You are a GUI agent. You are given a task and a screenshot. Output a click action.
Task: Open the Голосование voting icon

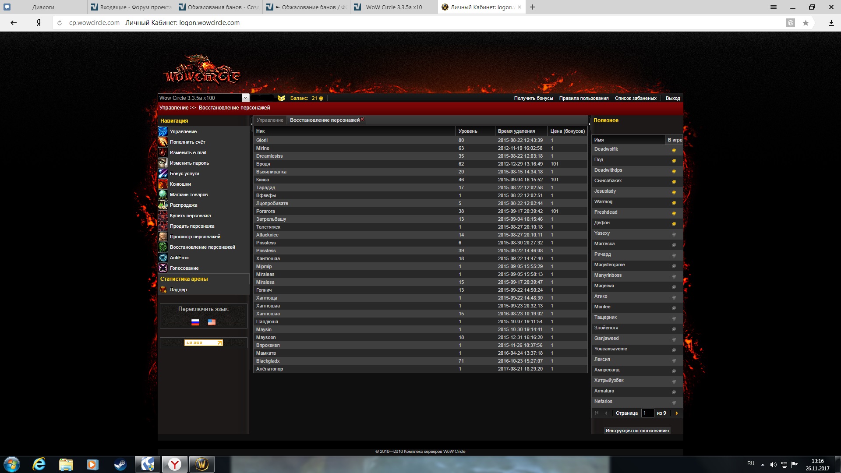[x=163, y=268]
